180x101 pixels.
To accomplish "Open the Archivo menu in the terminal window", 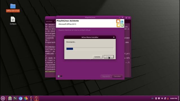I will (49, 21).
